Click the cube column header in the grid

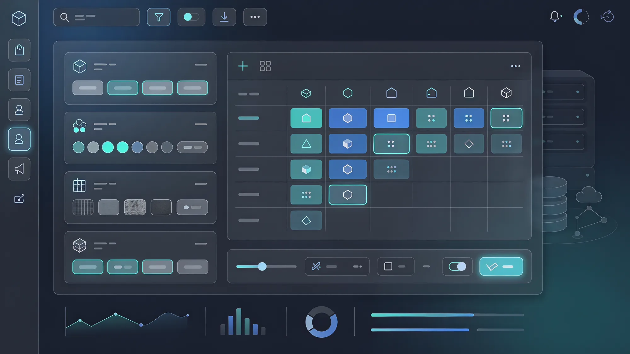coord(306,93)
